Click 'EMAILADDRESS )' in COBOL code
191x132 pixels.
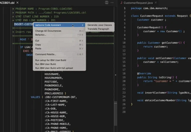(x=55, y=93)
